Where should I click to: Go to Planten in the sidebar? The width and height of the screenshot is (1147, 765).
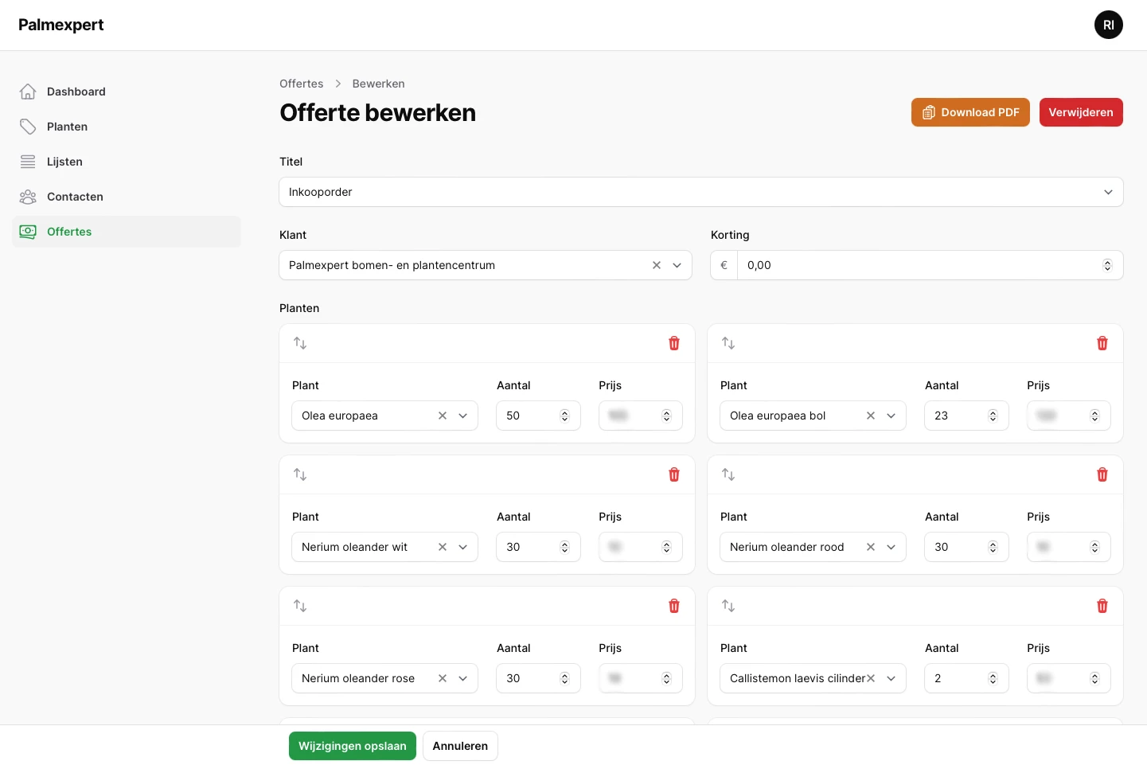pos(67,127)
